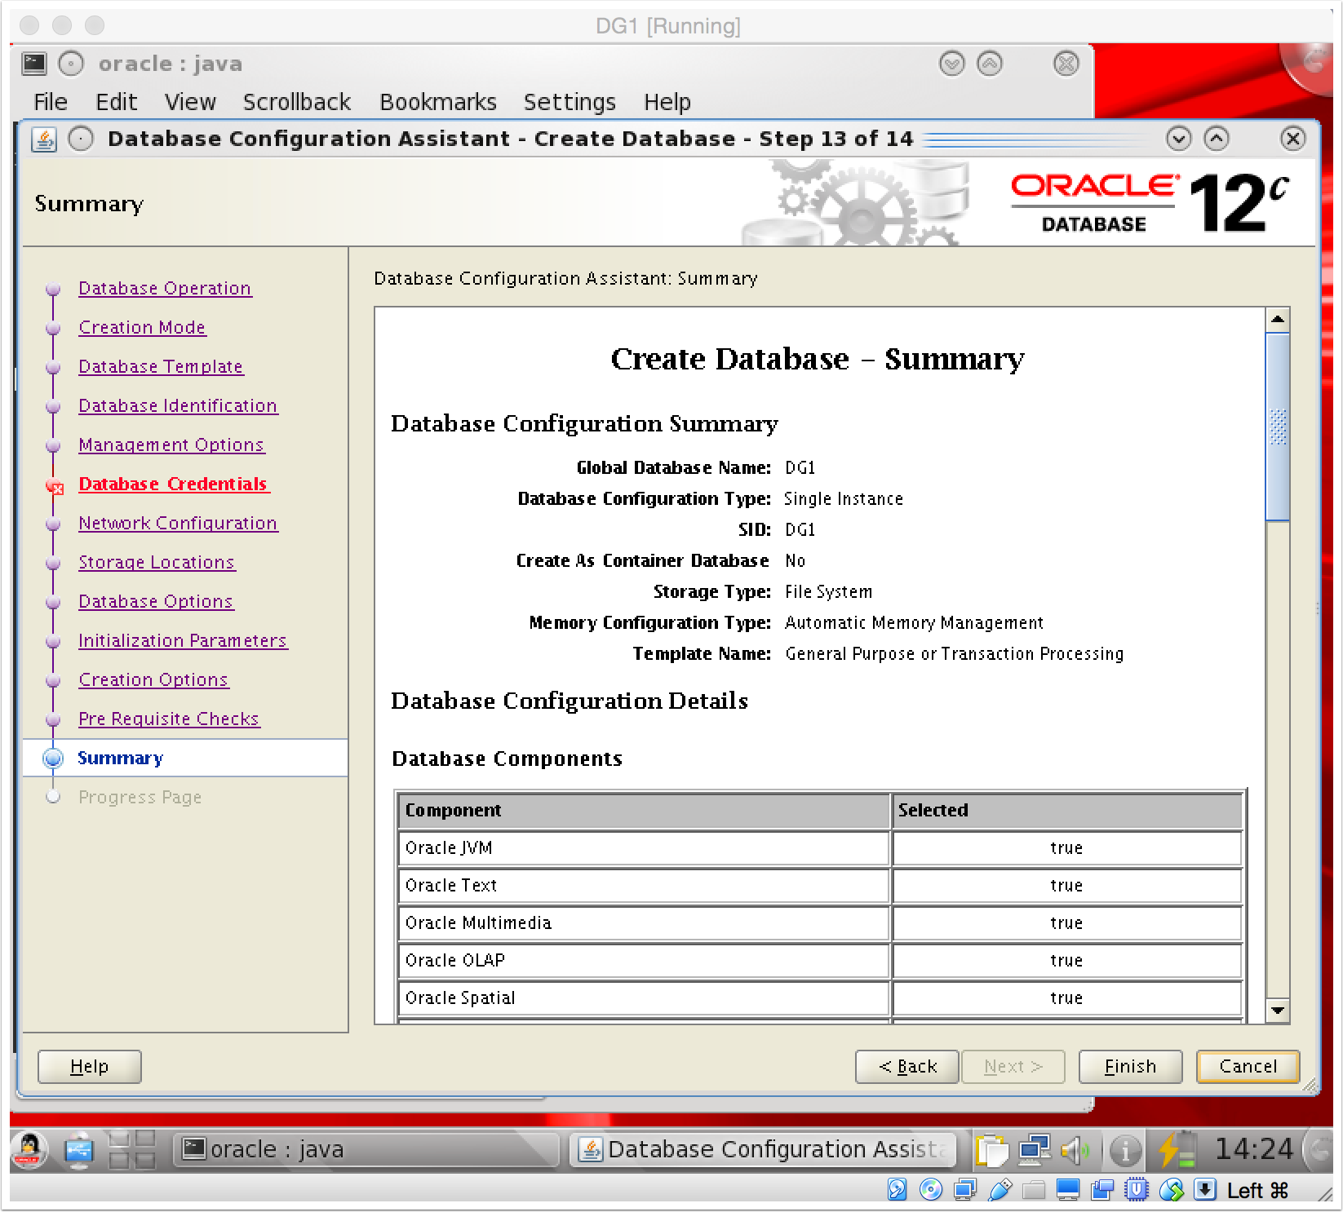Click VirtualBox network adapters status icon

[965, 1190]
